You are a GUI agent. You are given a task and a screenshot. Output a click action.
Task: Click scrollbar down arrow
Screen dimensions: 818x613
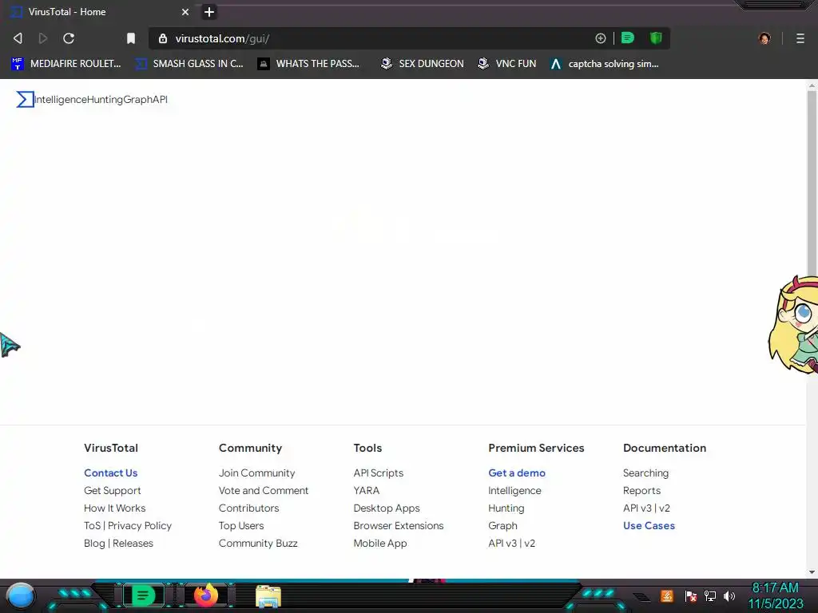(x=812, y=571)
